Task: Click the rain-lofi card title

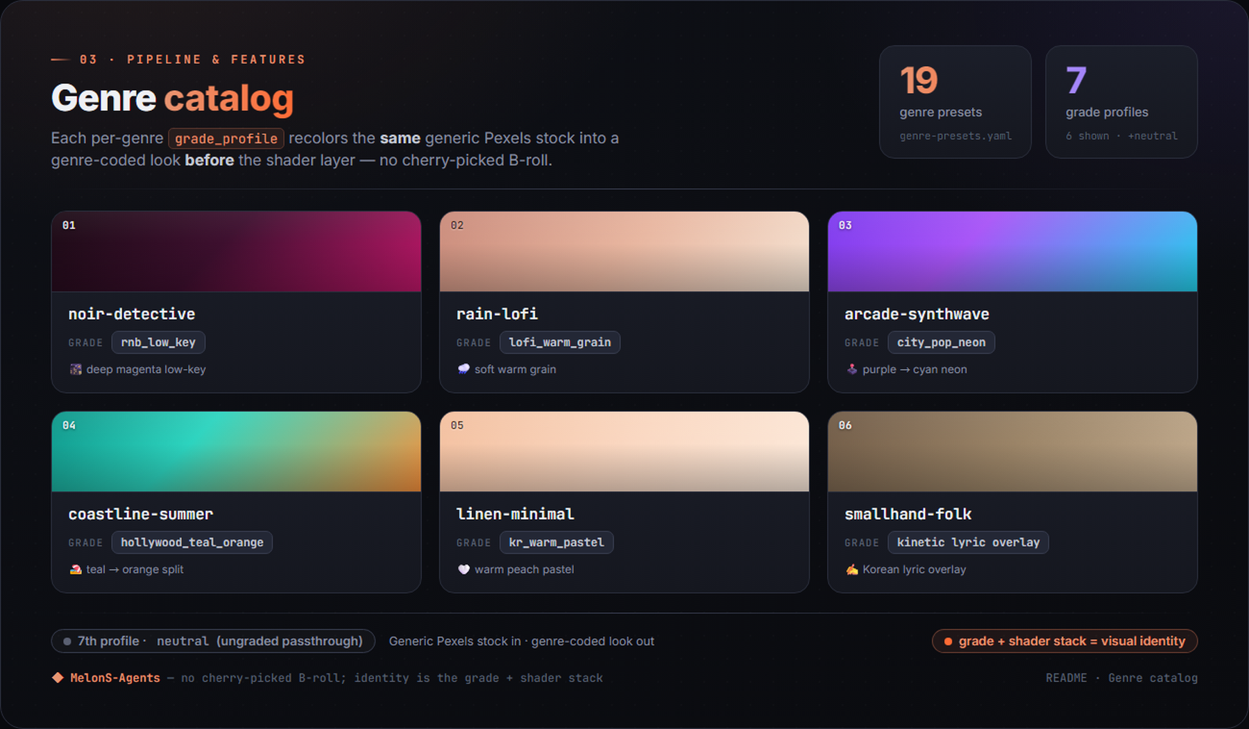Action: pos(497,314)
